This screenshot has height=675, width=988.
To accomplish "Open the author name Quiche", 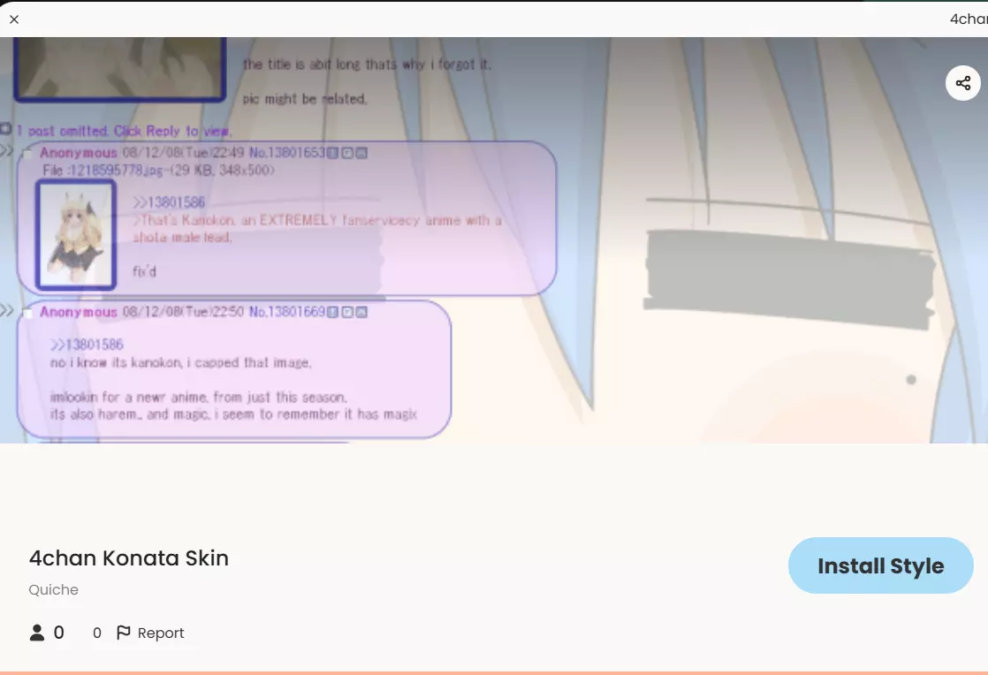I will tap(54, 590).
